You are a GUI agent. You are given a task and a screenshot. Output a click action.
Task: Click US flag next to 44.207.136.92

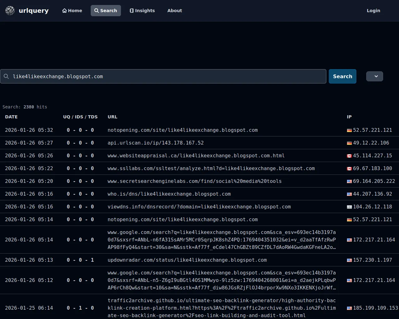pyautogui.click(x=349, y=194)
